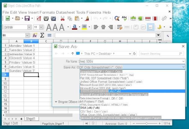This screenshot has width=189, height=129.
Task: Adjust the zoom slider handle
Action: (x=147, y=123)
